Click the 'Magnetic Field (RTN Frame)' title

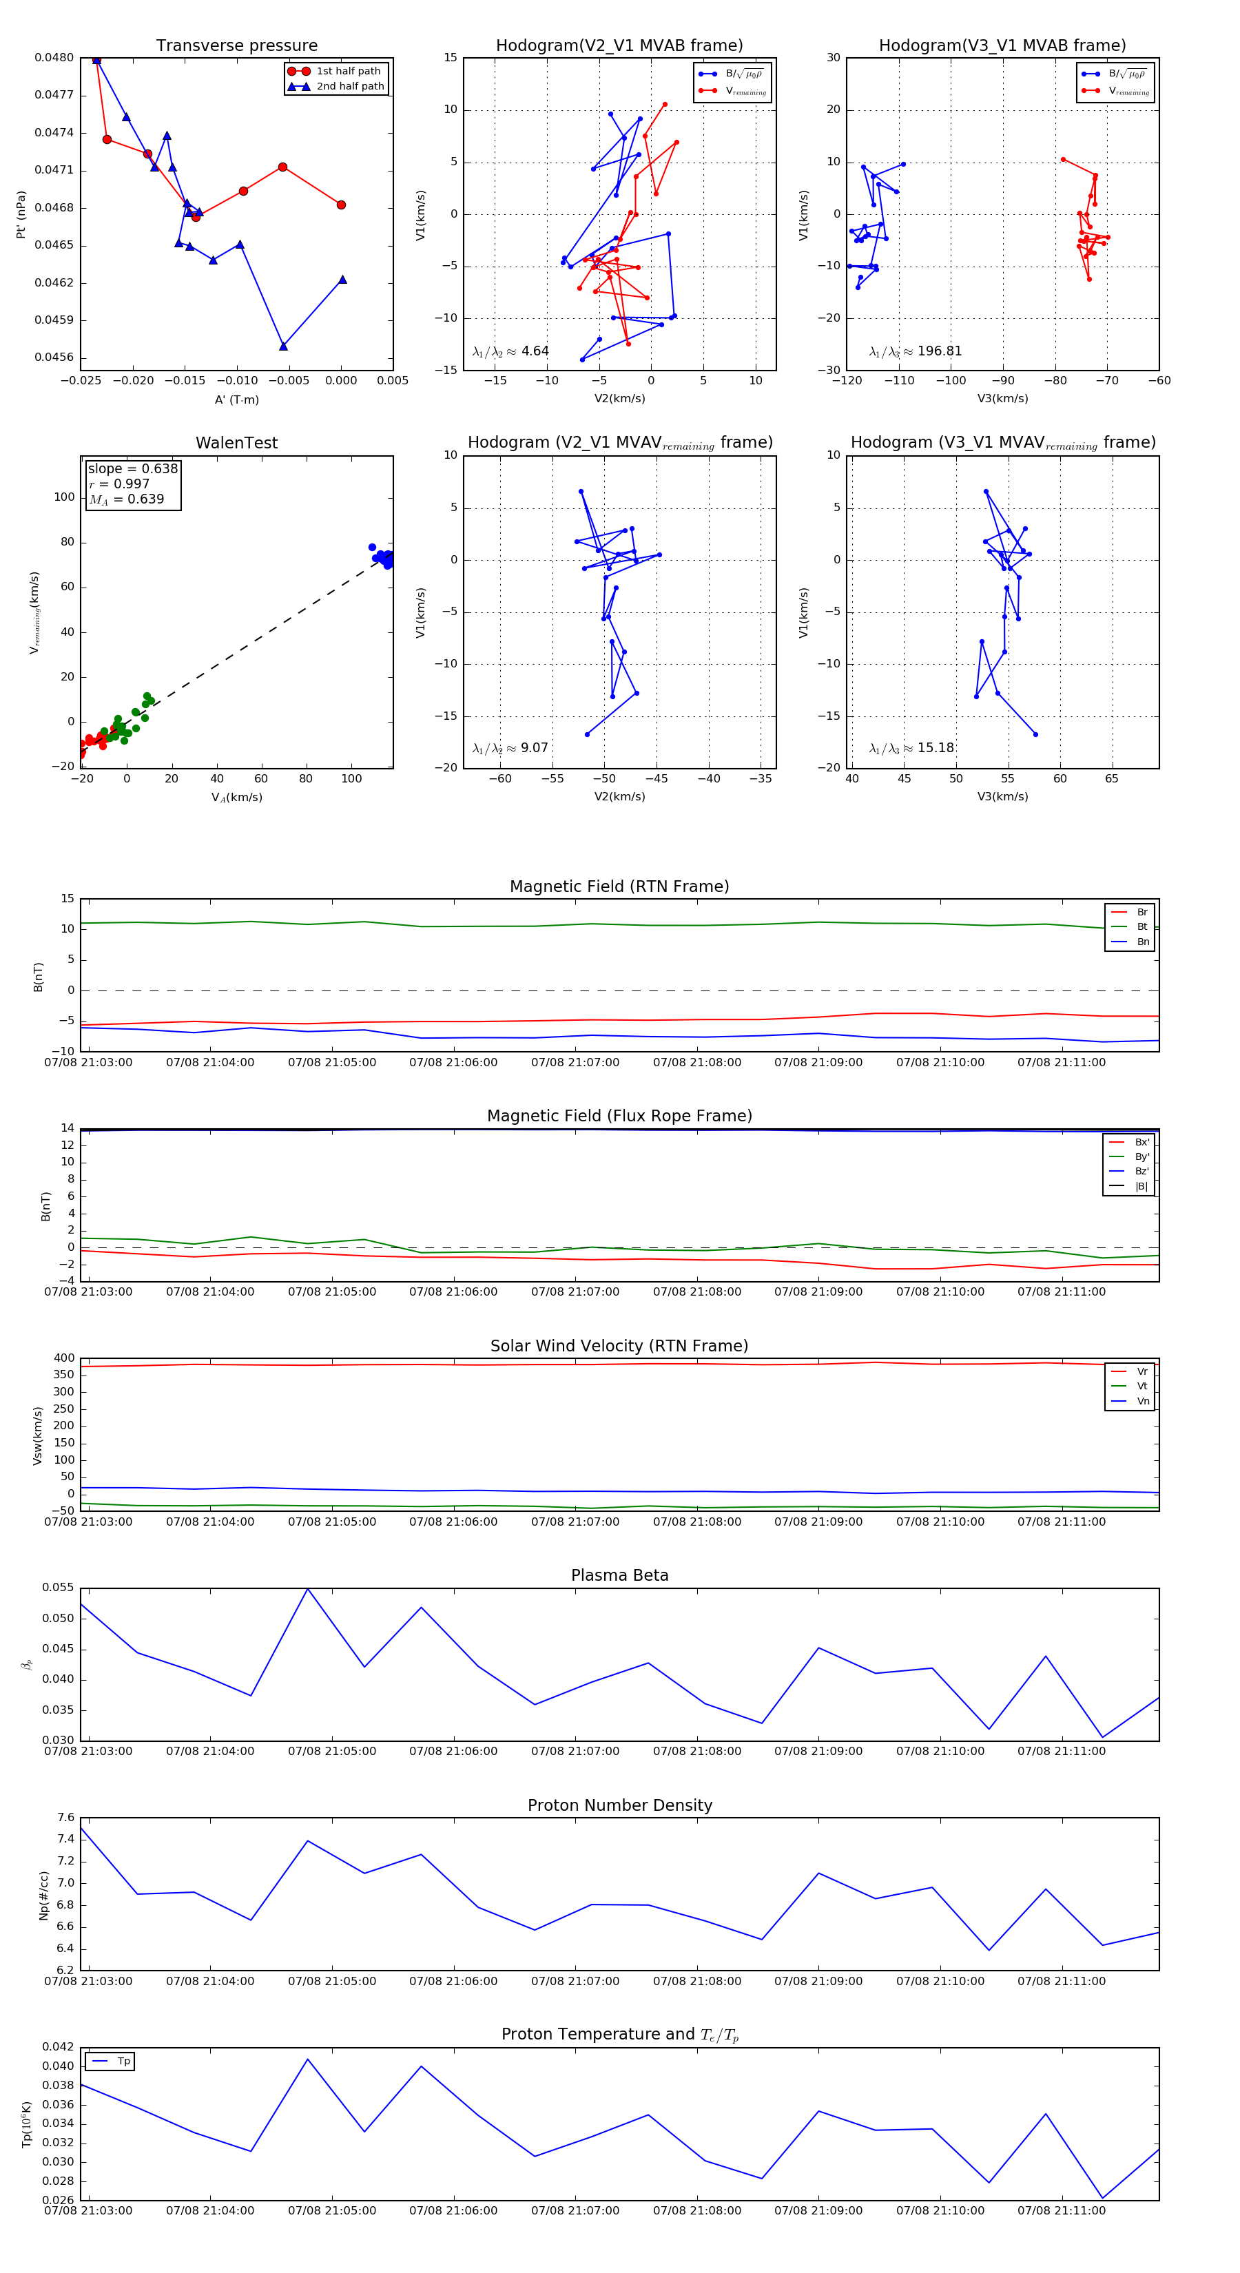point(619,886)
